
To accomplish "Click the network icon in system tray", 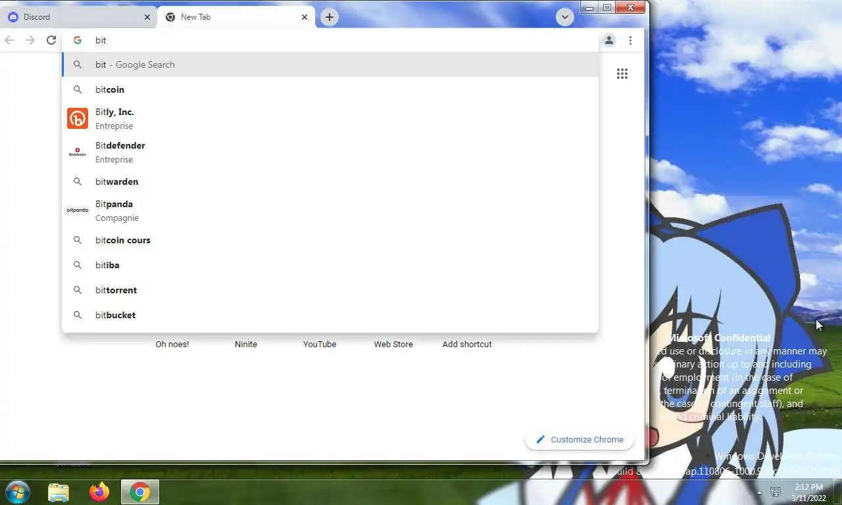I will [776, 492].
